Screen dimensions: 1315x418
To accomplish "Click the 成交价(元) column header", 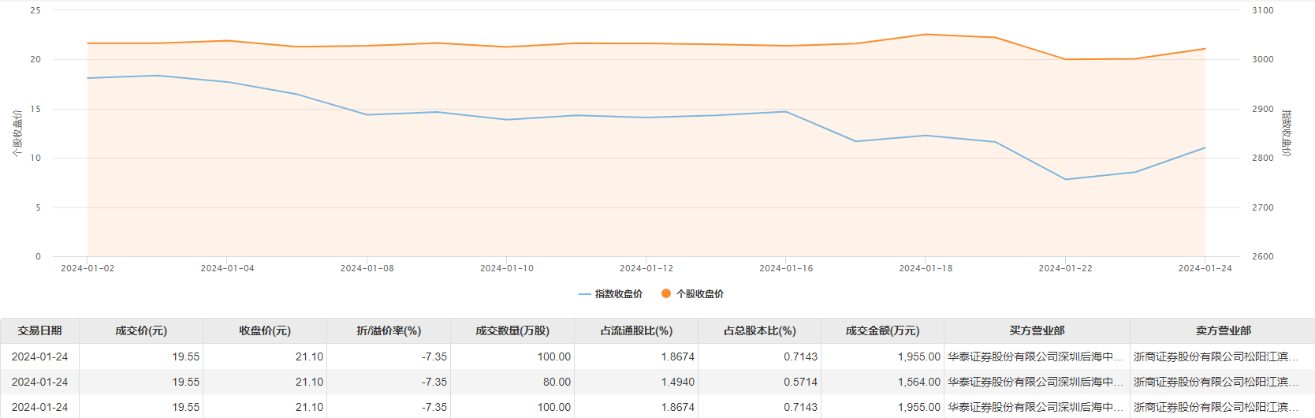I will pos(141,331).
